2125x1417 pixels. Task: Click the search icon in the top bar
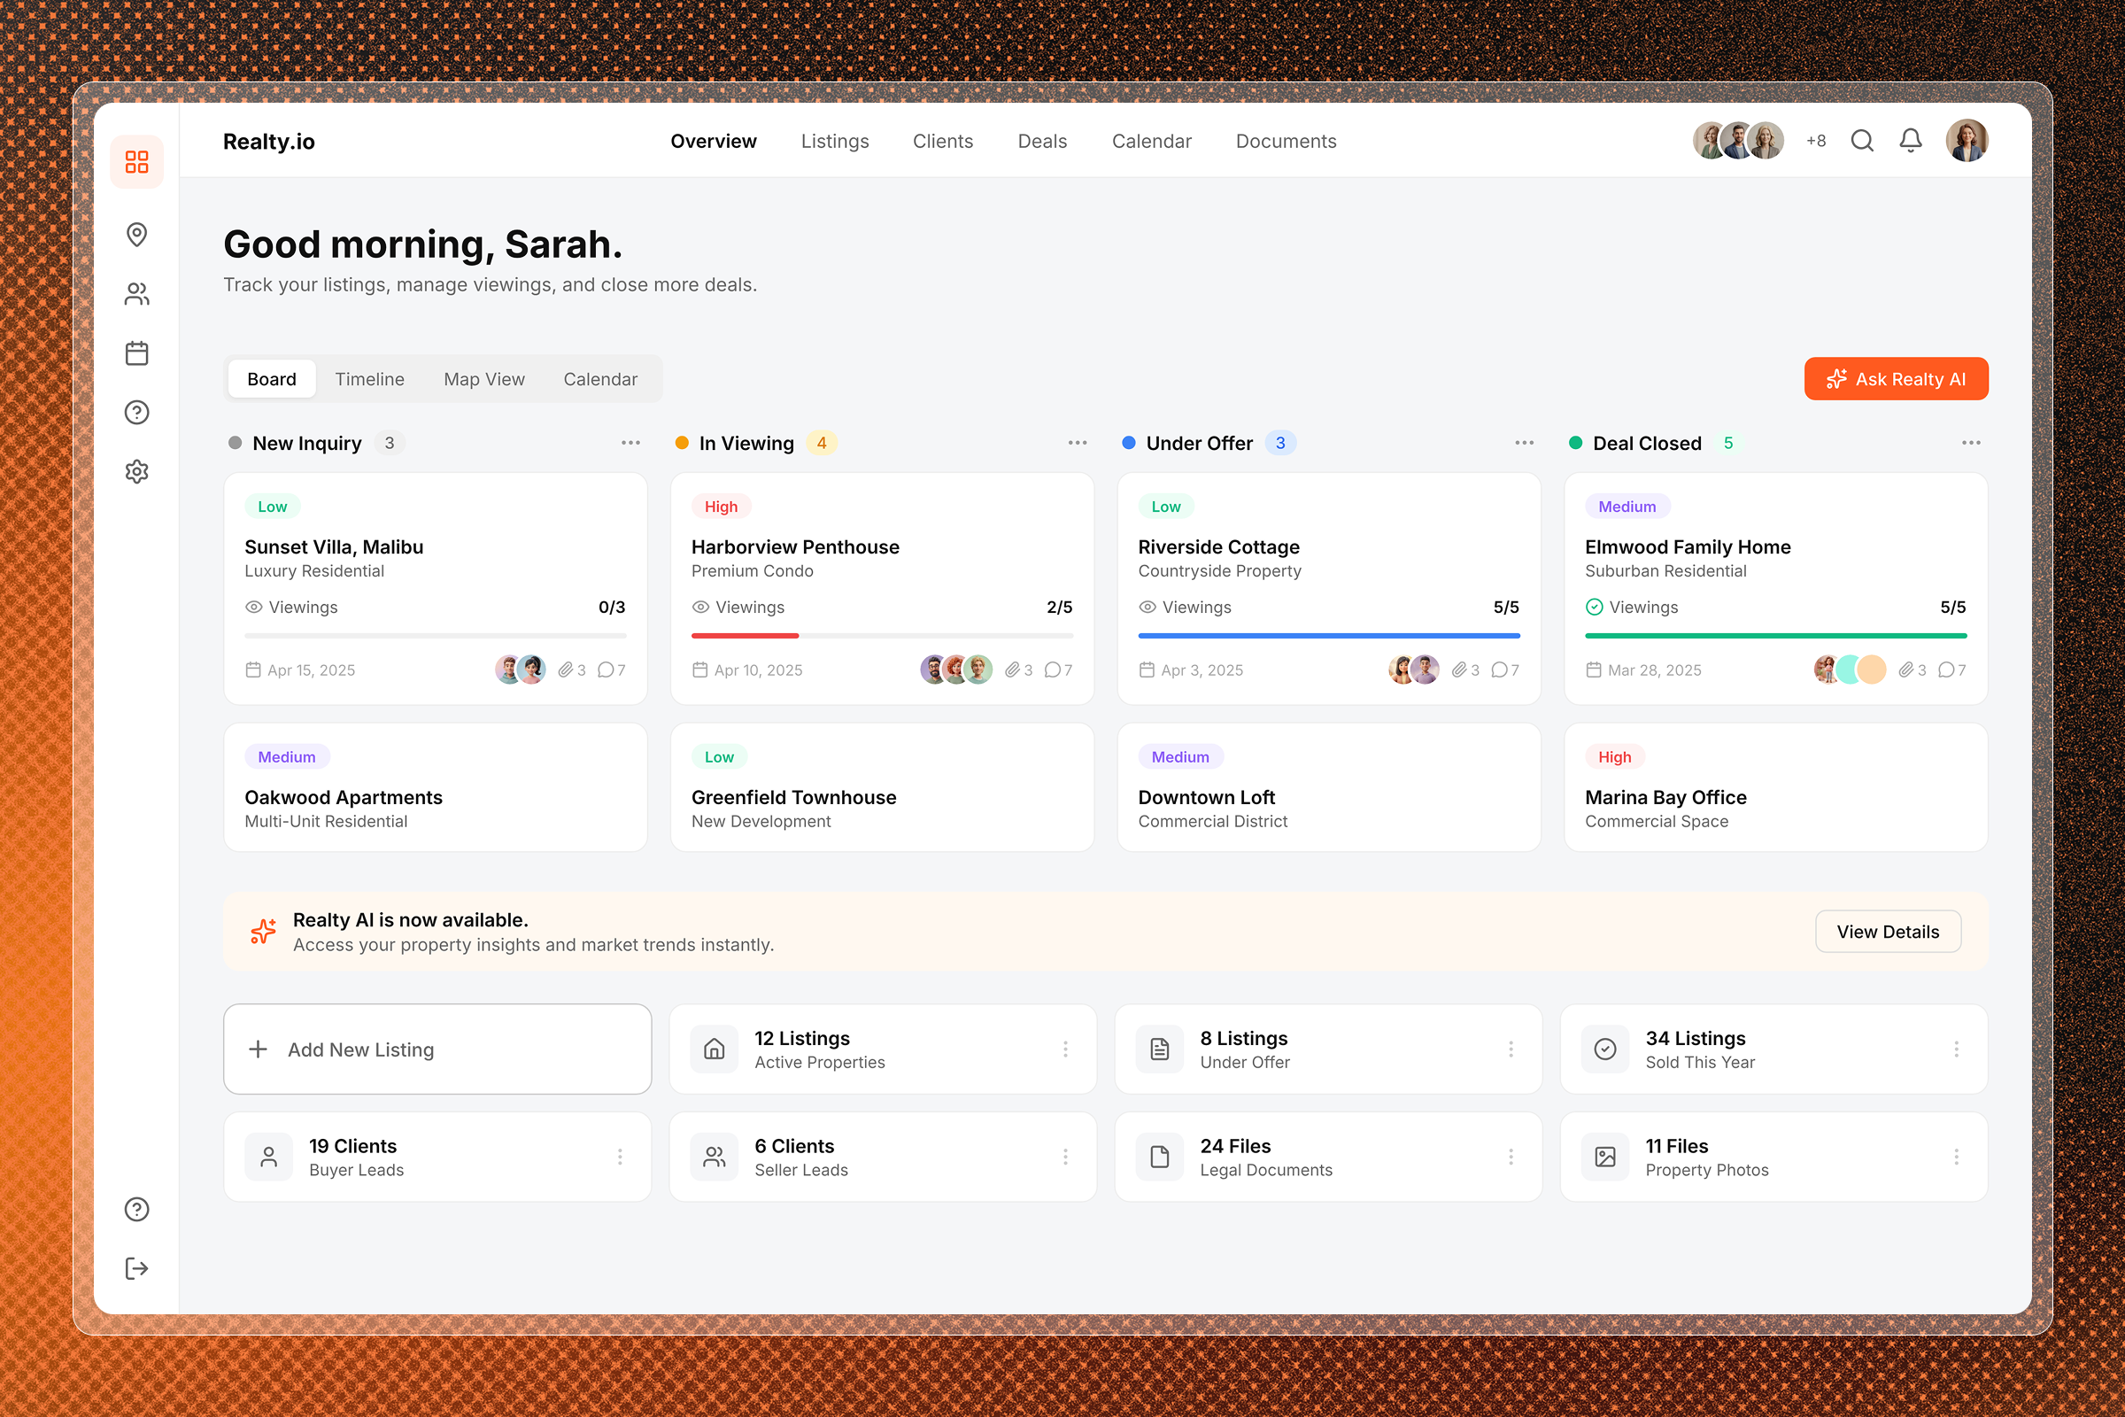(x=1862, y=140)
